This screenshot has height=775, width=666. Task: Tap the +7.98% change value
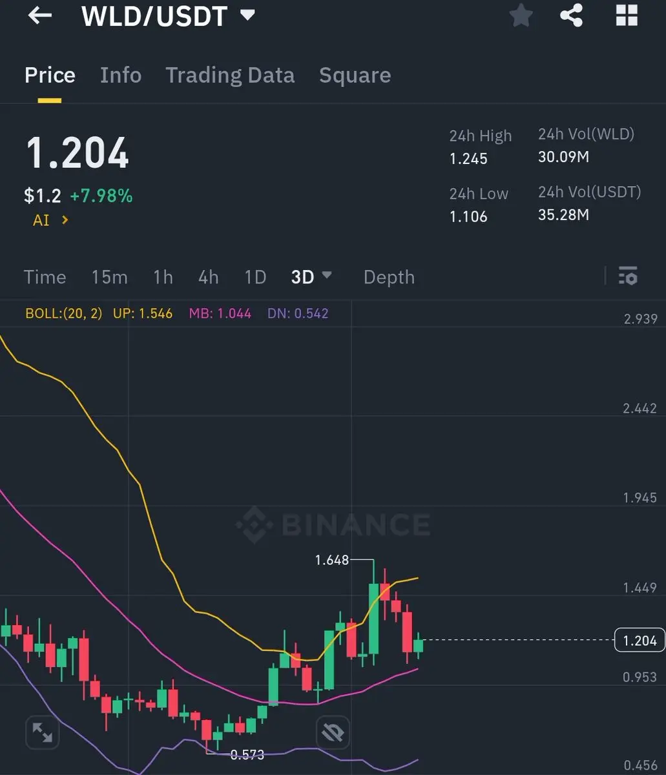[101, 196]
